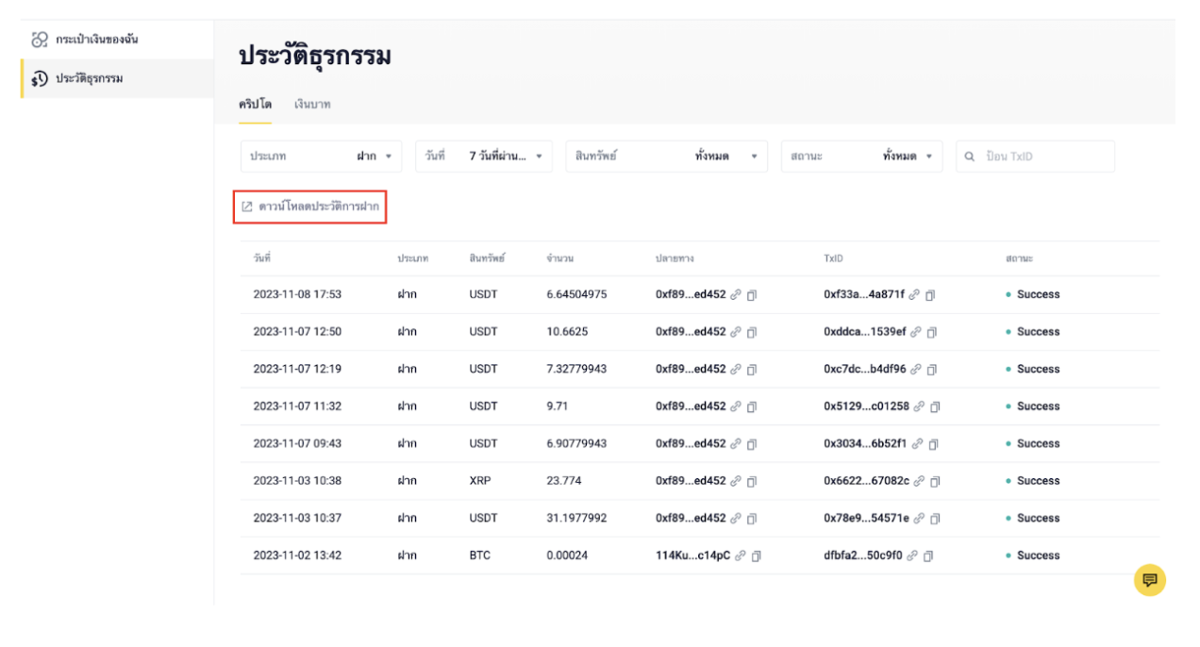Copy TxID 0x3034...6b52f1 with copy icon

tap(931, 444)
